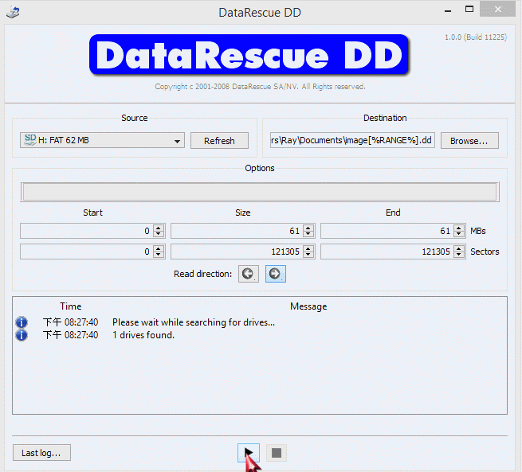Click the Options progress bar
Screen dimensions: 522x472
[260, 192]
